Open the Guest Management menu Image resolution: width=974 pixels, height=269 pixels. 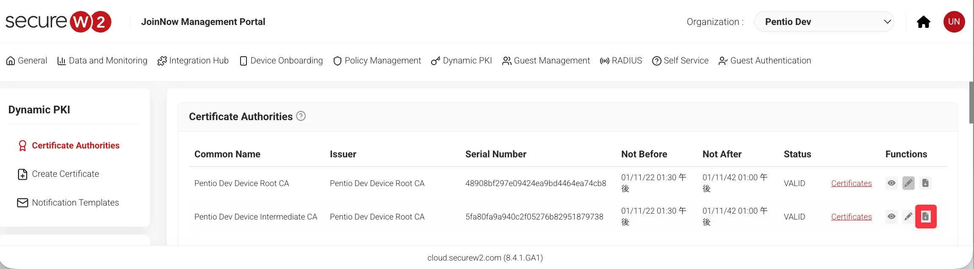pos(546,60)
